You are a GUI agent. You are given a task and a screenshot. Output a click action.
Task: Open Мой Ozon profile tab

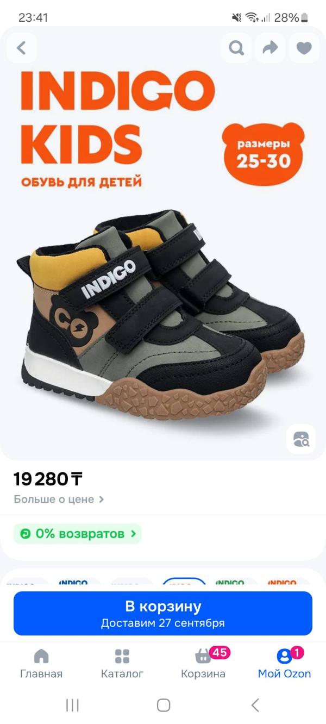click(x=284, y=664)
